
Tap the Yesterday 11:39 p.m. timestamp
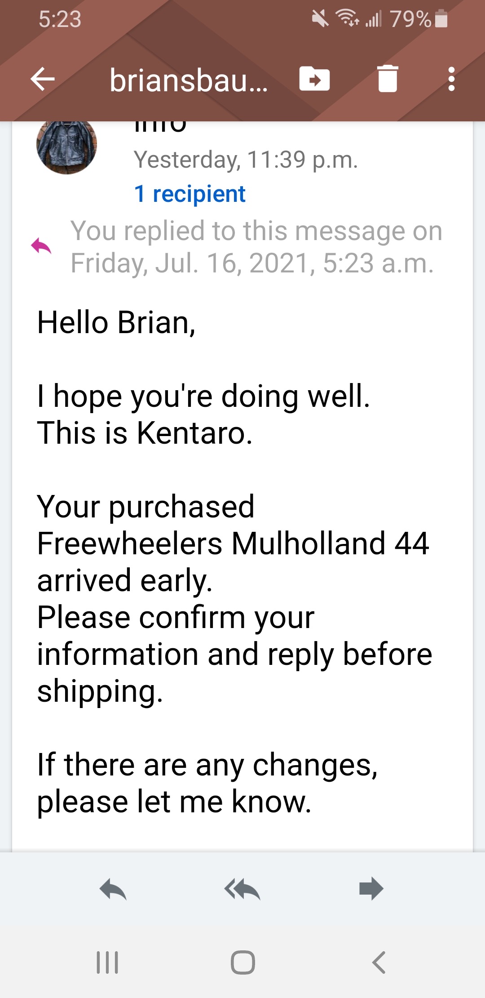tap(246, 160)
